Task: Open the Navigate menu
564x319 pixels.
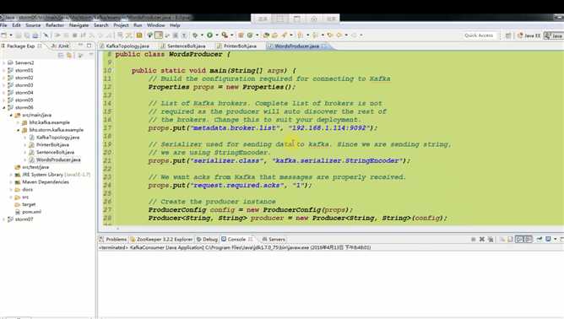Action: (79, 25)
